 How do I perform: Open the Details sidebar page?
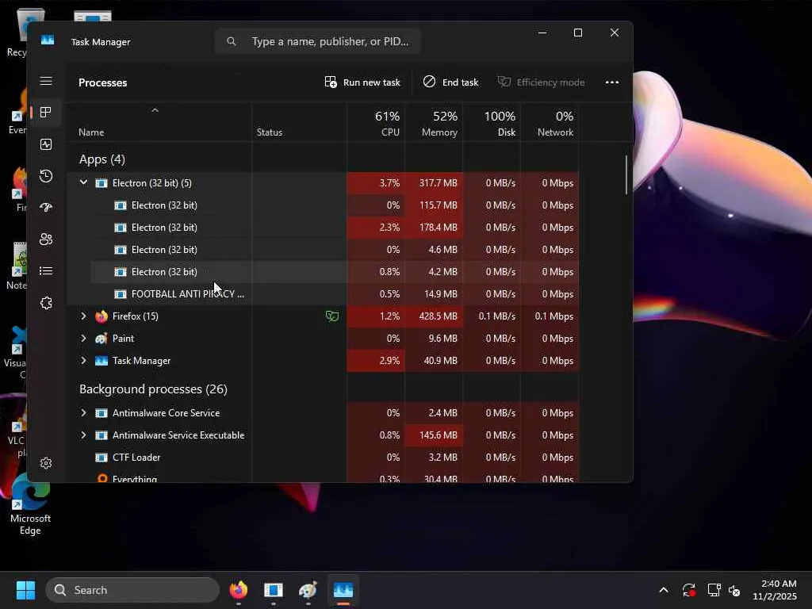click(46, 271)
